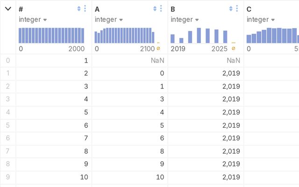Click the sort arrows in # column
The image size is (299, 187).
pos(79,8)
